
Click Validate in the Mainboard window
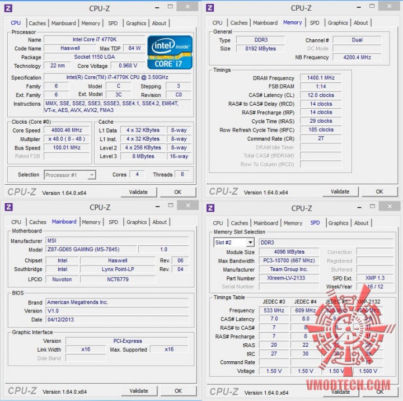click(x=139, y=391)
